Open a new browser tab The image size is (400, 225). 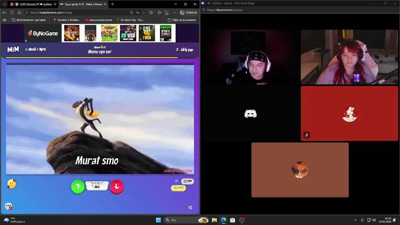(112, 4)
